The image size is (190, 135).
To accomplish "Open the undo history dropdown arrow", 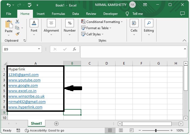I will click(13, 5).
